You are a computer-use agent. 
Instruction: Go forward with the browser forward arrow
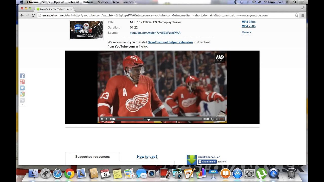click(x=28, y=15)
